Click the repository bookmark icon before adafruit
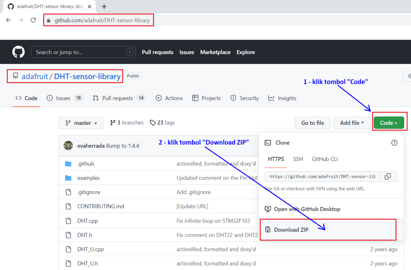This screenshot has width=411, height=270. click(x=15, y=76)
